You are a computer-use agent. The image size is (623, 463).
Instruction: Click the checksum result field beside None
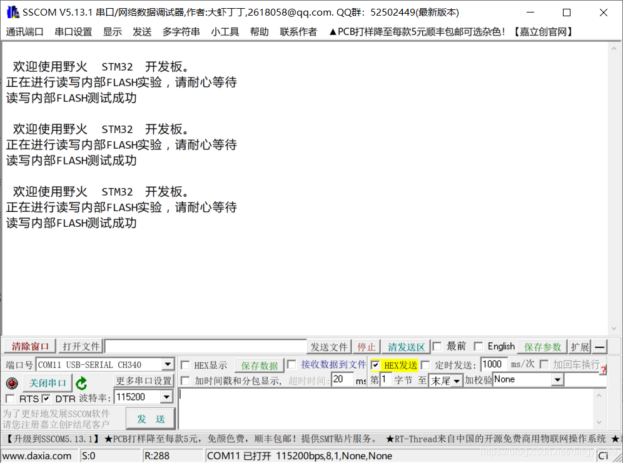point(585,380)
